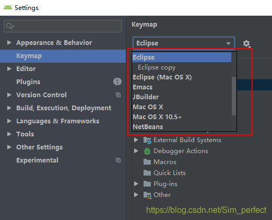Select the NetBeans keymap option
The height and width of the screenshot is (220, 272).
(x=182, y=126)
